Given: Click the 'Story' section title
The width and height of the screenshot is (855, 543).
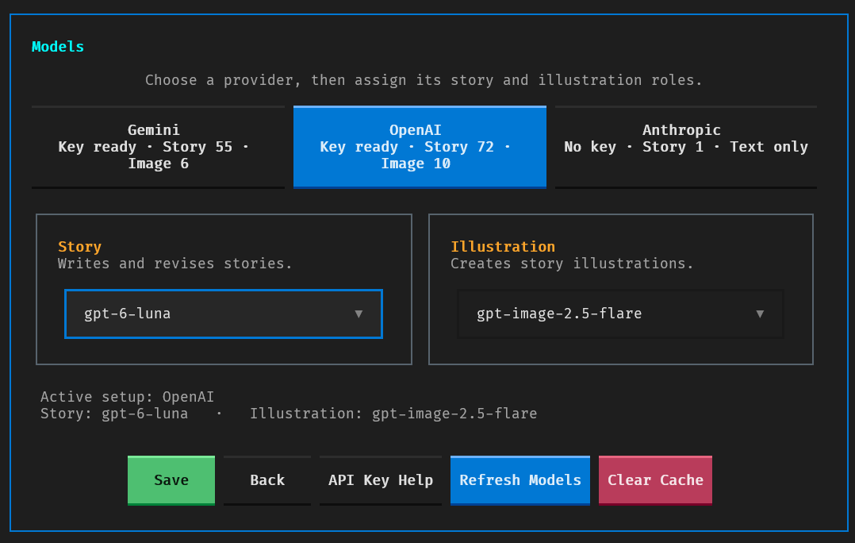Looking at the screenshot, I should [x=79, y=247].
